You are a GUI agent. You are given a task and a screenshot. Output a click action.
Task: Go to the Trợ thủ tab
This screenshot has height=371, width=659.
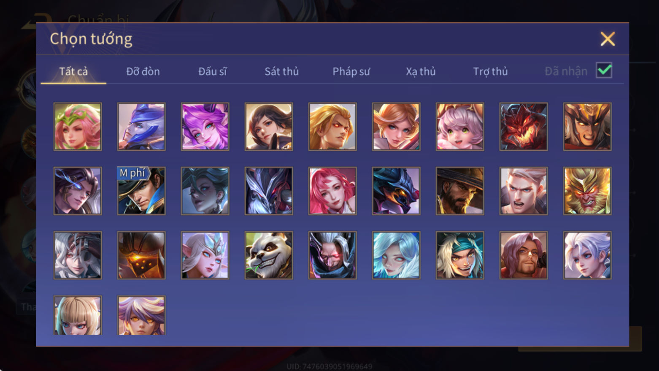[x=490, y=71]
